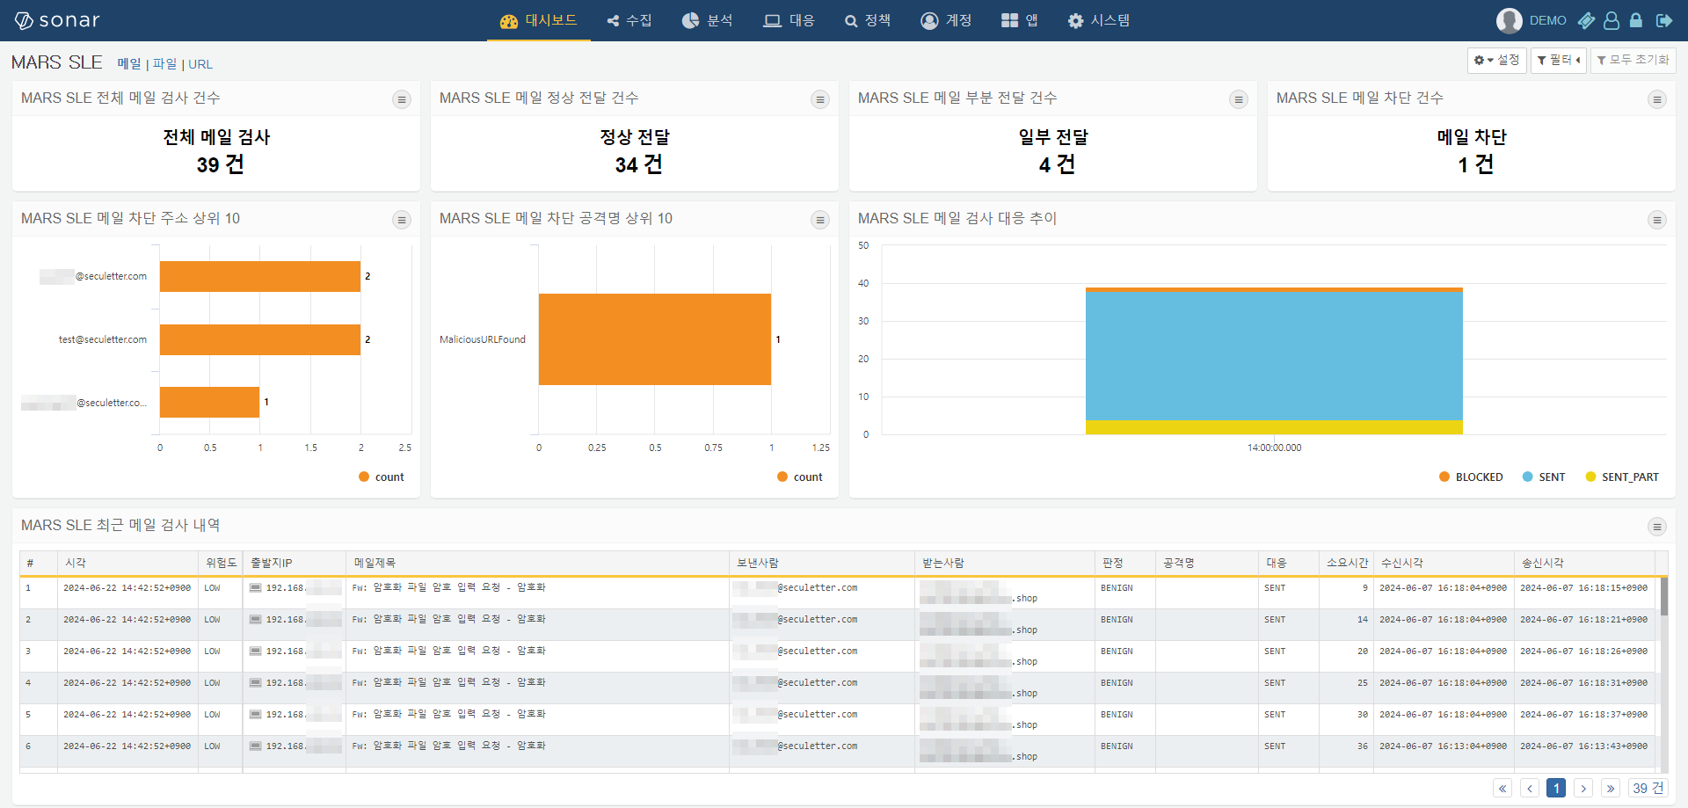Open menu of 메일 차단 건수 widget
1688x808 pixels.
[x=1657, y=99]
